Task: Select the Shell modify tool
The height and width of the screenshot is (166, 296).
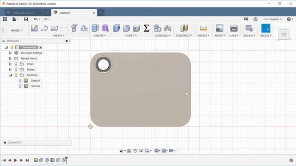Action: tap(136, 29)
